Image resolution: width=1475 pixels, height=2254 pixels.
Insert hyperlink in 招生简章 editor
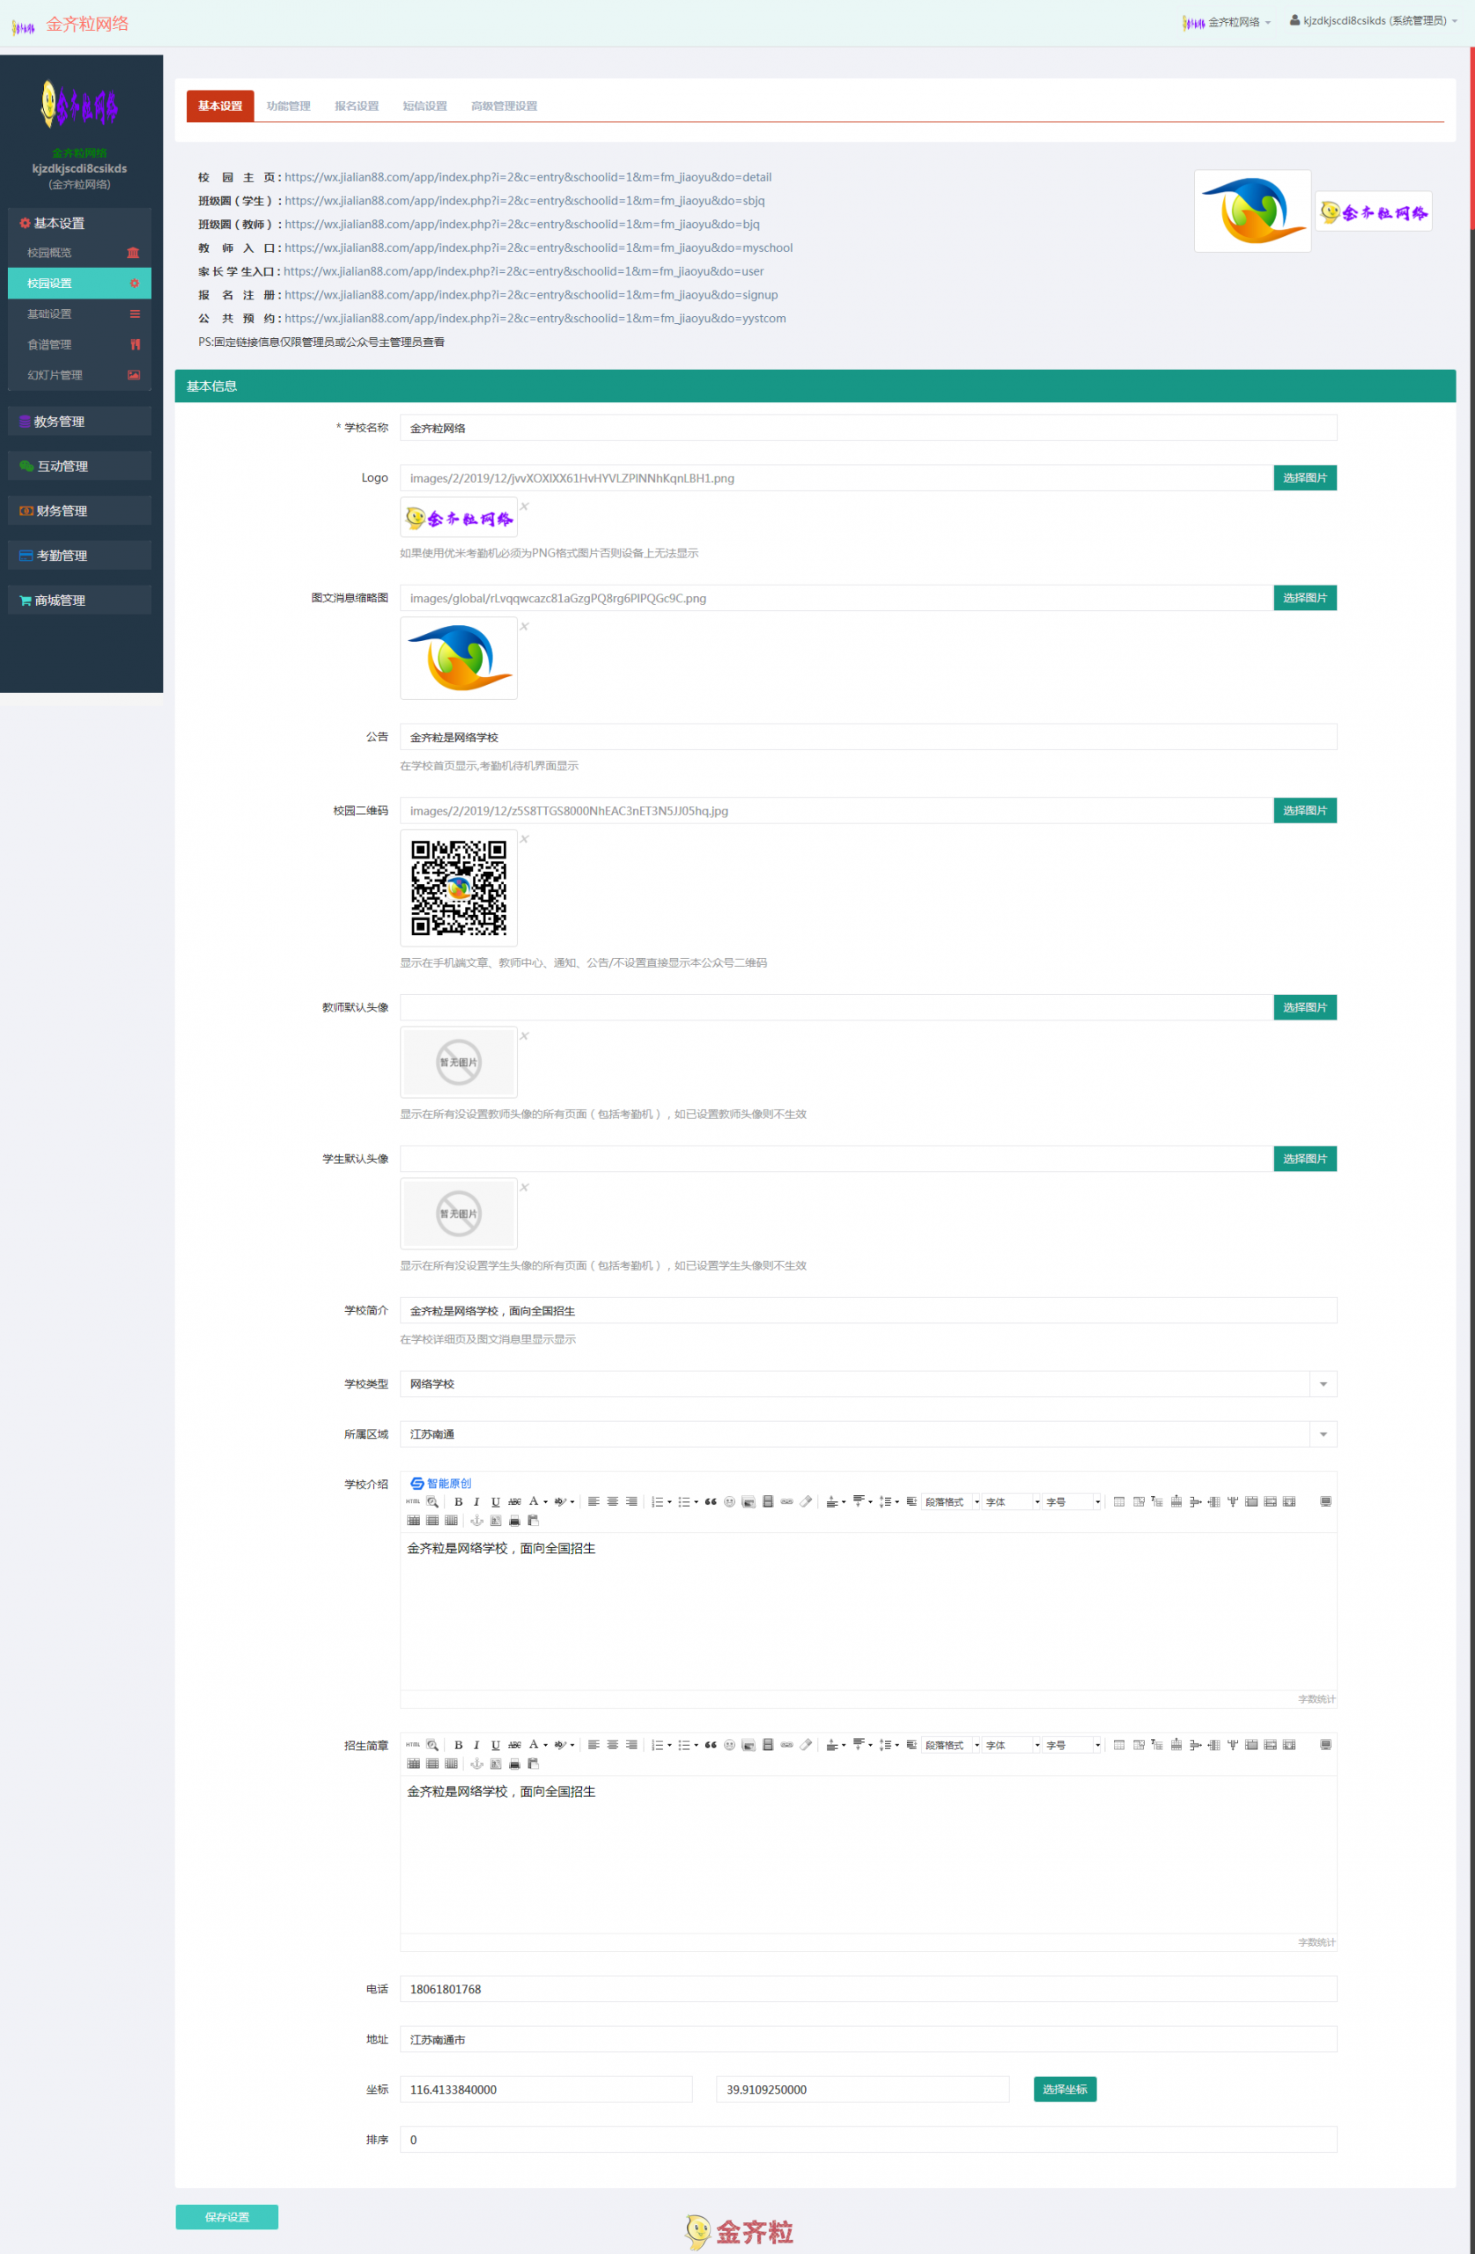click(x=787, y=1744)
